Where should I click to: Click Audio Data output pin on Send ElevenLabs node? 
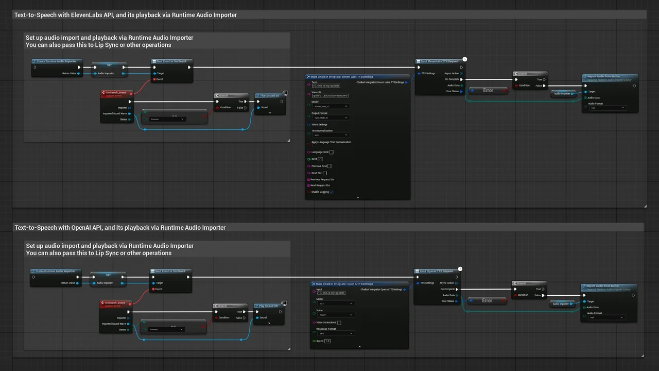point(461,86)
